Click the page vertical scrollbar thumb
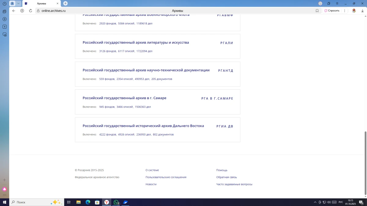The height and width of the screenshot is (206, 367). coord(365,162)
